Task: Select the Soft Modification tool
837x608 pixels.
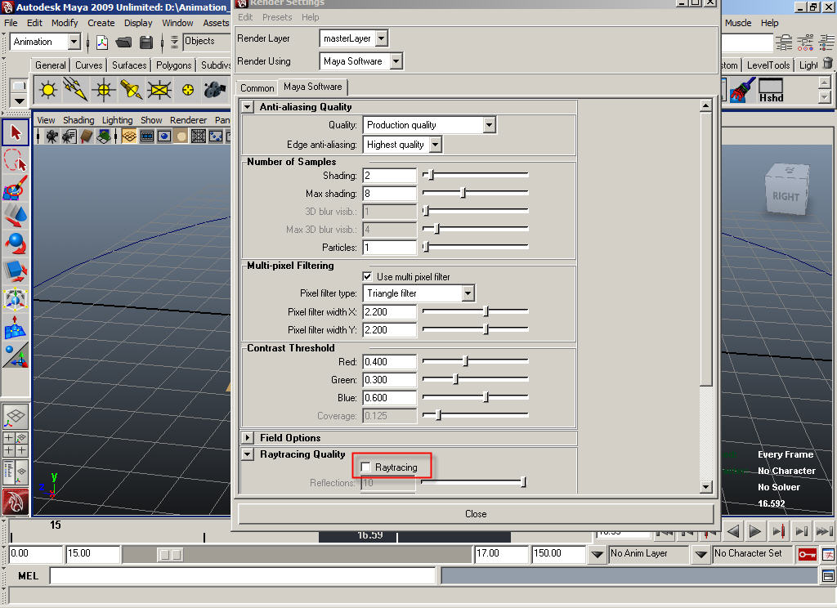Action: tap(16, 327)
